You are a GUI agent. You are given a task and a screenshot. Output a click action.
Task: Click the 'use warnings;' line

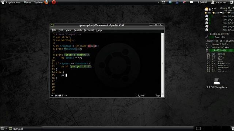65,40
